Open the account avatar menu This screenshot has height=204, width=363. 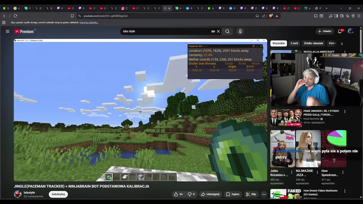pos(351,31)
